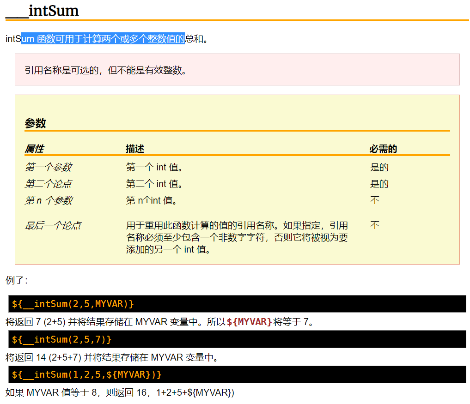
Task: Click the '第 n 个参数' attribute cell
Action: click(49, 200)
